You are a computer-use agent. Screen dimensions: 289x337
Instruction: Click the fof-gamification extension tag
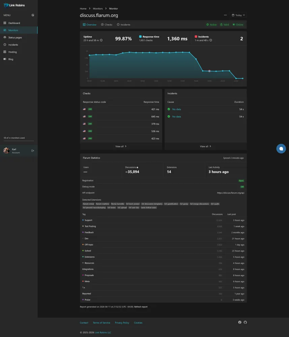point(171,204)
